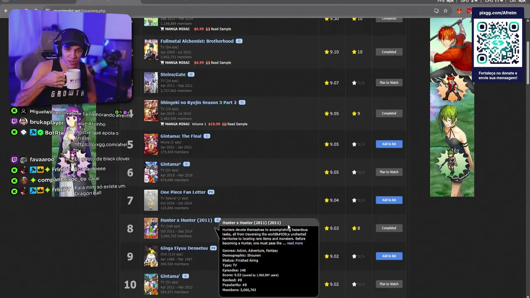Open the video icon beside Gintama°
530x298 pixels.
pos(186,164)
